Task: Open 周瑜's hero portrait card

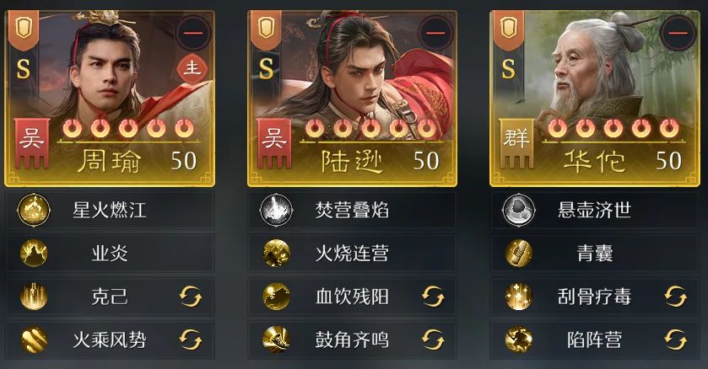Action: [x=110, y=99]
